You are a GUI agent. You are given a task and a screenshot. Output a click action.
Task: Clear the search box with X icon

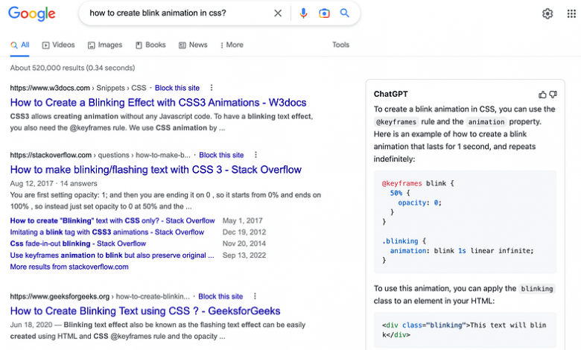click(278, 13)
